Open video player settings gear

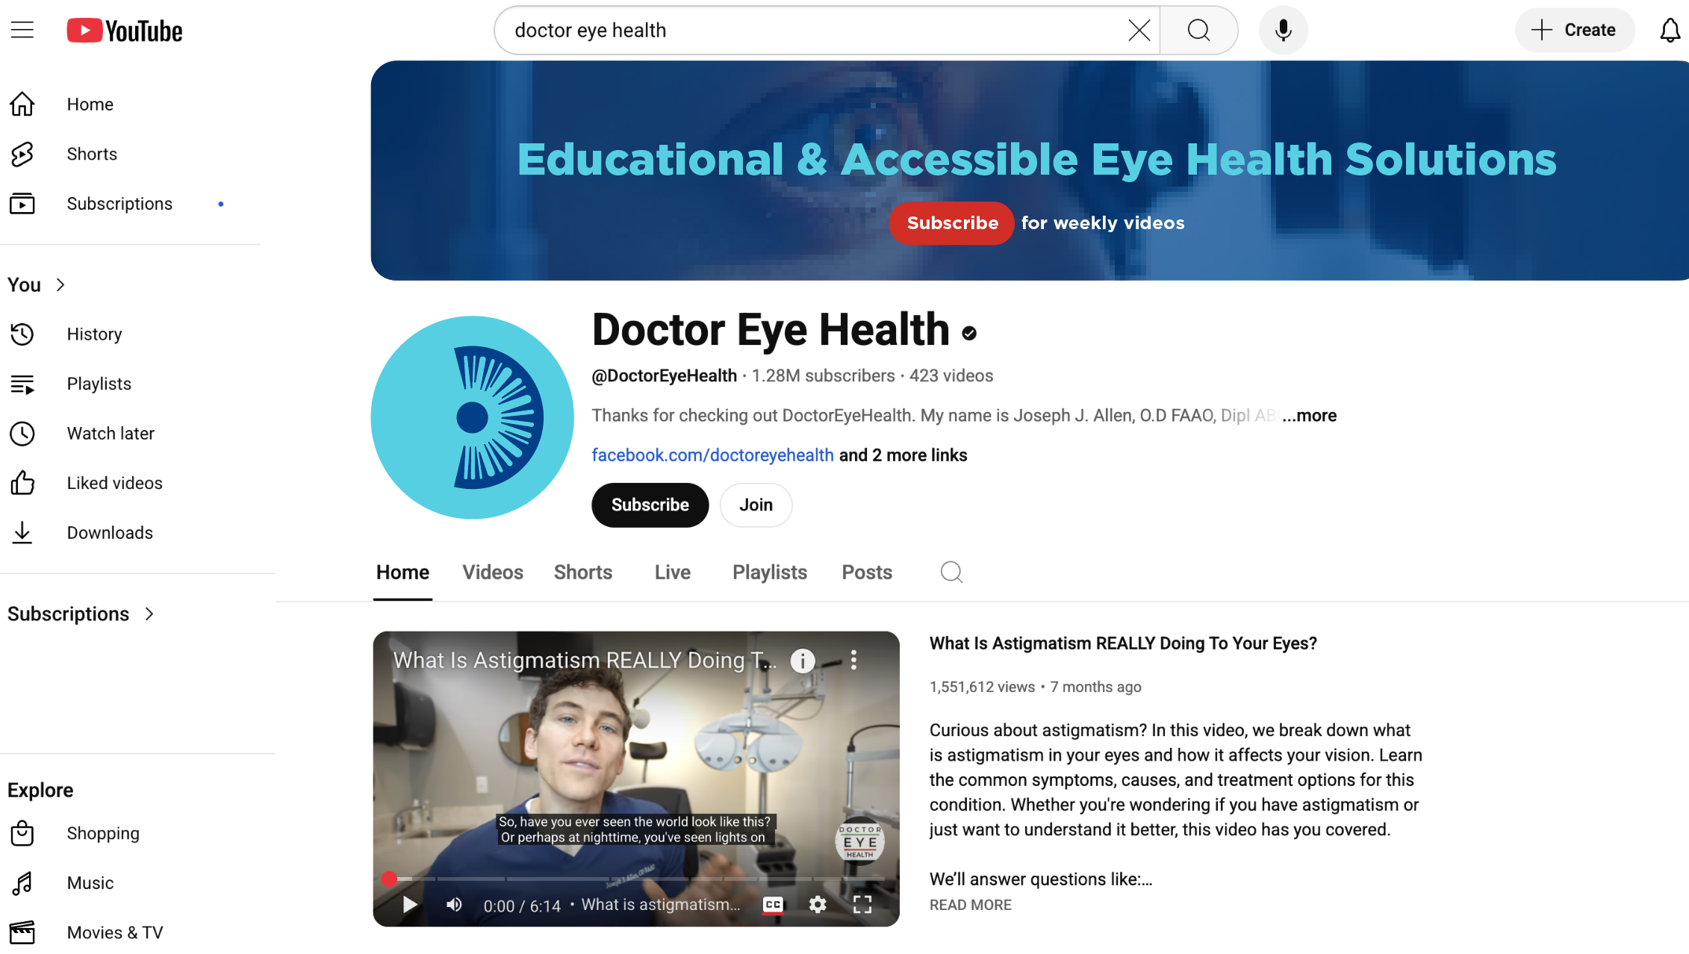[818, 905]
